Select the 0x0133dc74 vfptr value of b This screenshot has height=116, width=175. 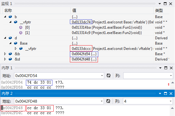(81, 22)
